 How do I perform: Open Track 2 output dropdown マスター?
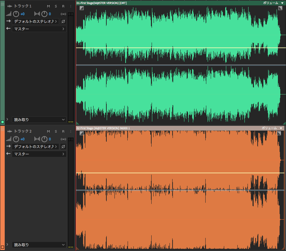point(39,154)
